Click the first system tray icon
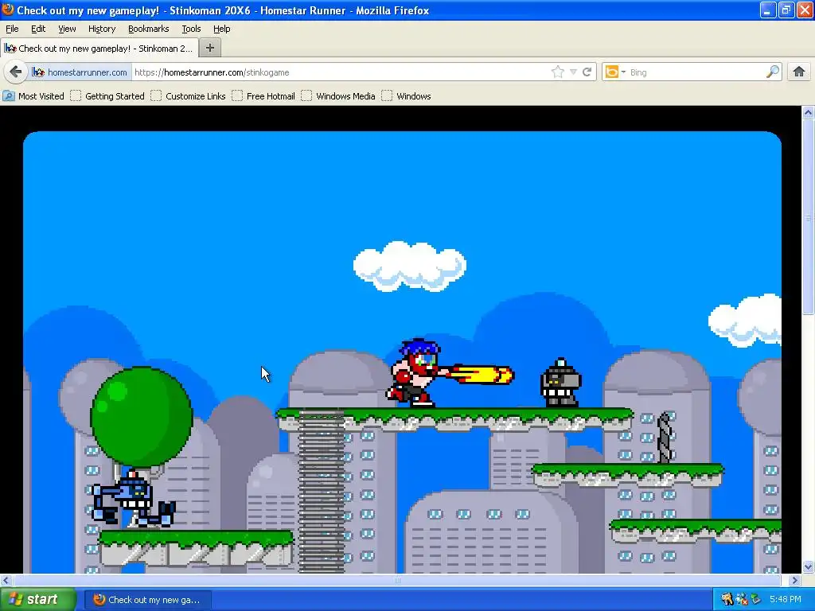This screenshot has height=611, width=815. tap(727, 599)
